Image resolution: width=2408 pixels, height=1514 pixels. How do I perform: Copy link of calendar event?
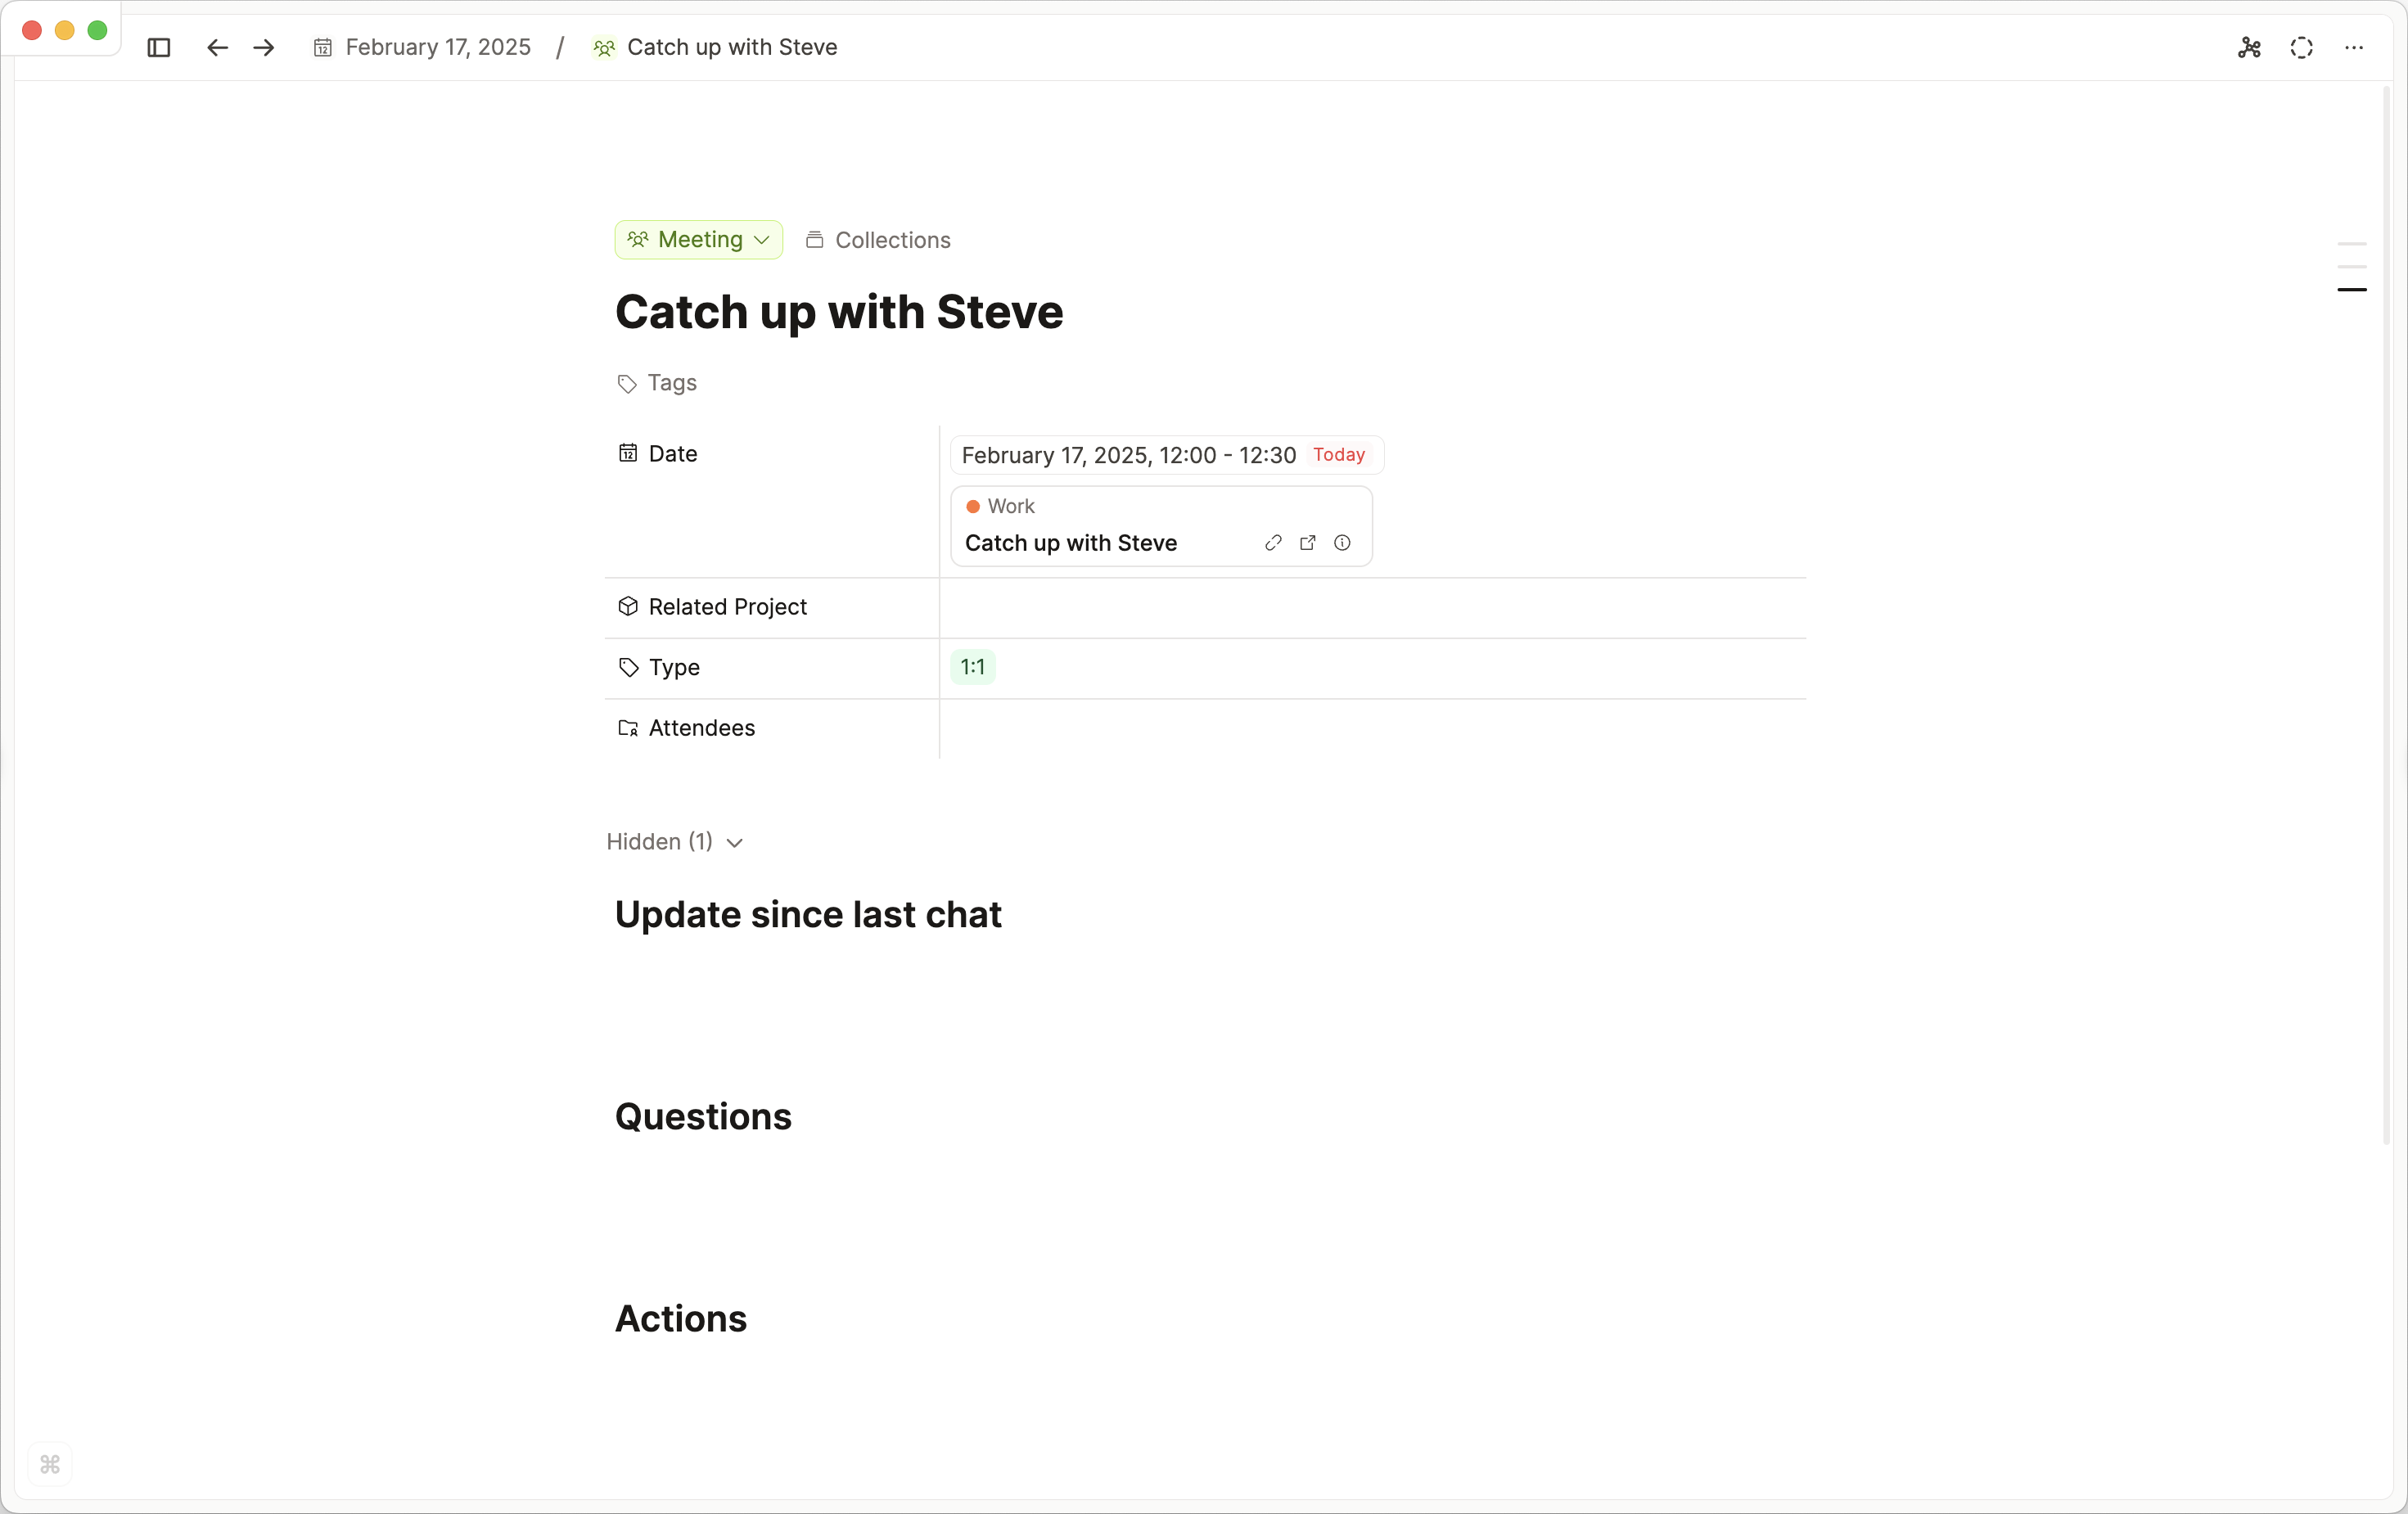pyautogui.click(x=1273, y=543)
